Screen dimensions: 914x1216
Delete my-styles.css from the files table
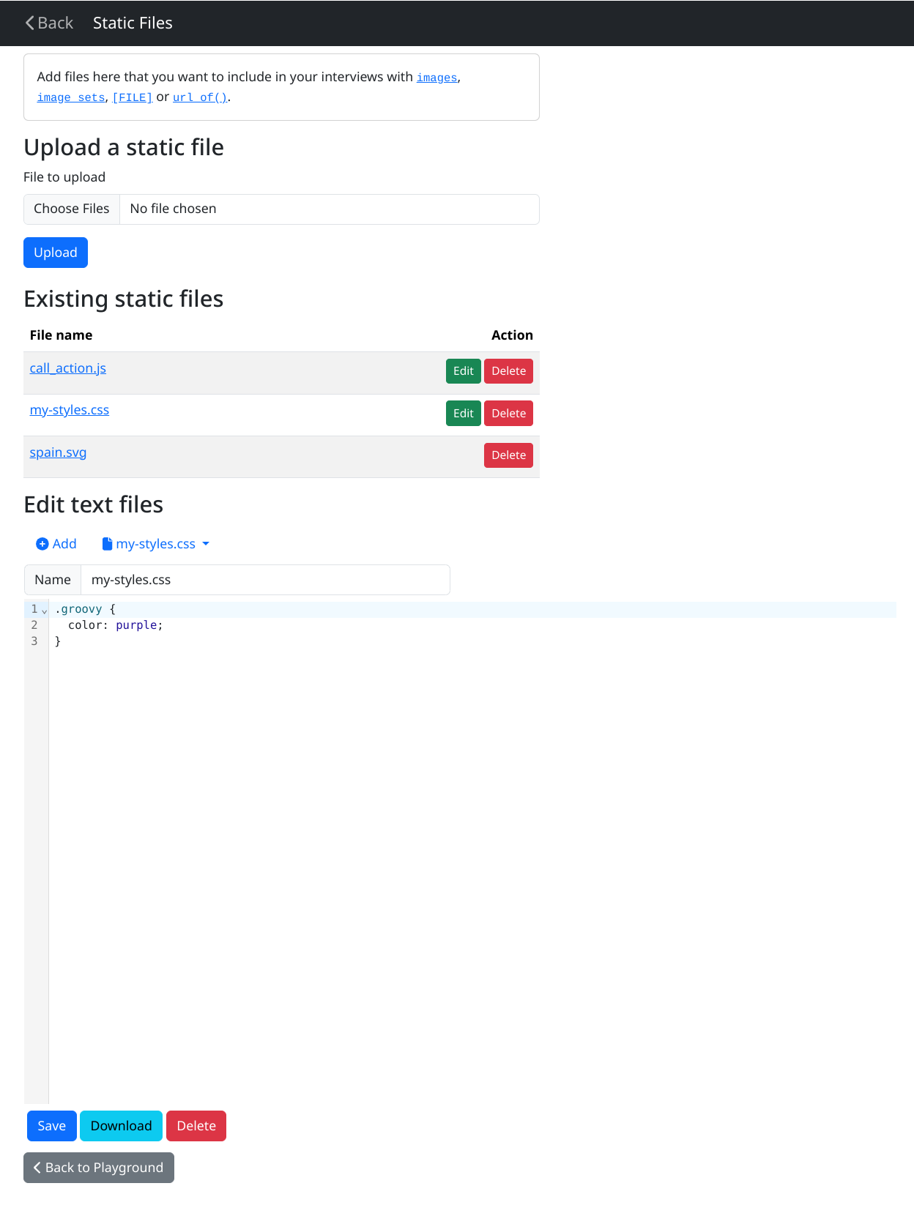click(x=509, y=414)
